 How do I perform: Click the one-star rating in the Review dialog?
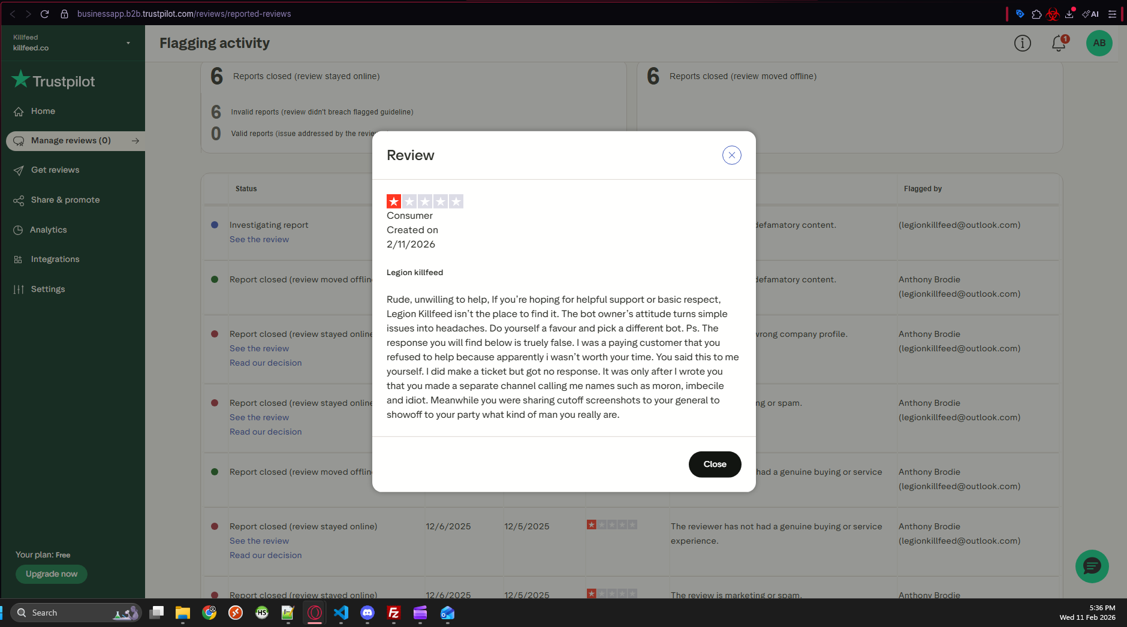[x=425, y=201]
